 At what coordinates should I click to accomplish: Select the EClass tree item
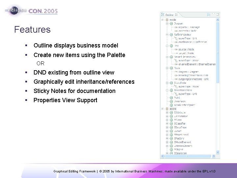176,120
